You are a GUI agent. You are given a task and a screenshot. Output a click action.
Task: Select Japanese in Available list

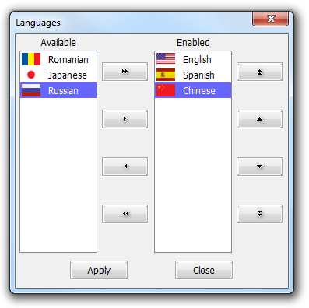pyautogui.click(x=58, y=75)
